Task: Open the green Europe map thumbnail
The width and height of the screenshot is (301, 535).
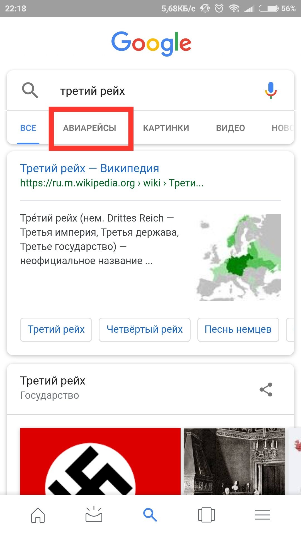Action: 238,257
